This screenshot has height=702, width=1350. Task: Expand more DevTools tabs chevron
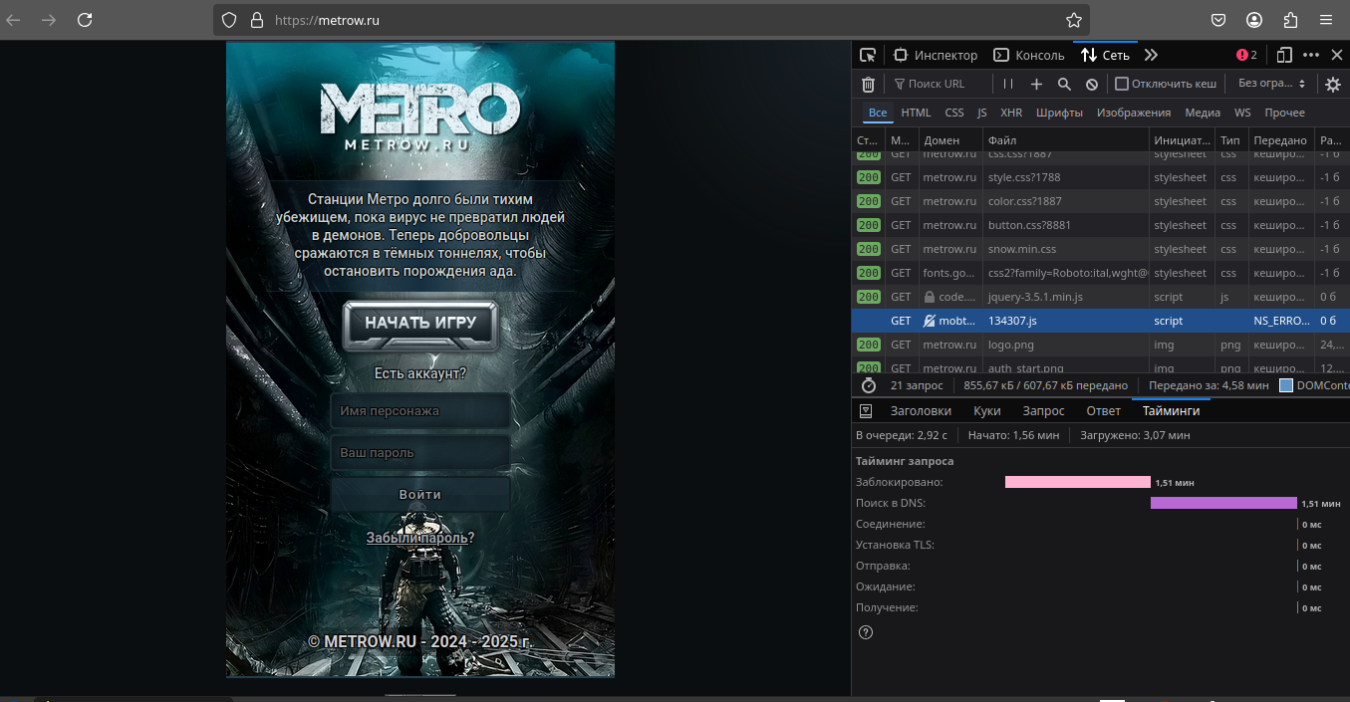[1151, 55]
